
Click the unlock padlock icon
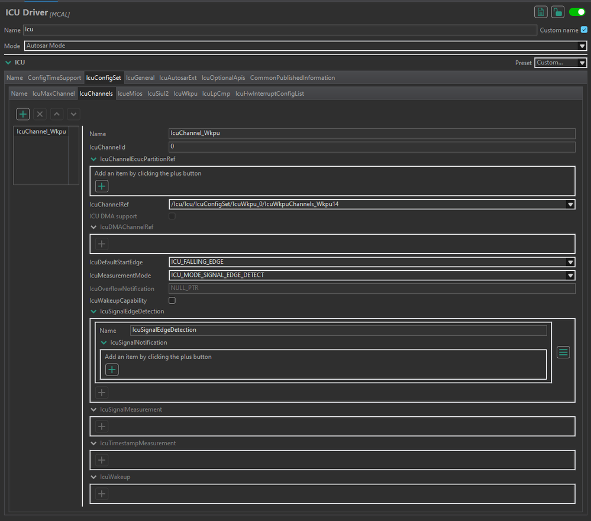[x=557, y=12]
